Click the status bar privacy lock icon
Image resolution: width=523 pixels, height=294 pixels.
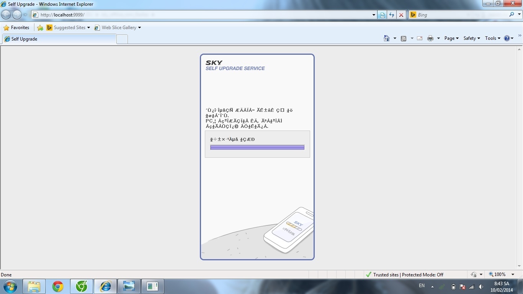click(474, 274)
